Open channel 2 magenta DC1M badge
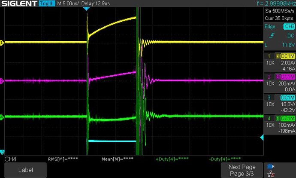Viewport: 296px width, 178px height. click(287, 77)
